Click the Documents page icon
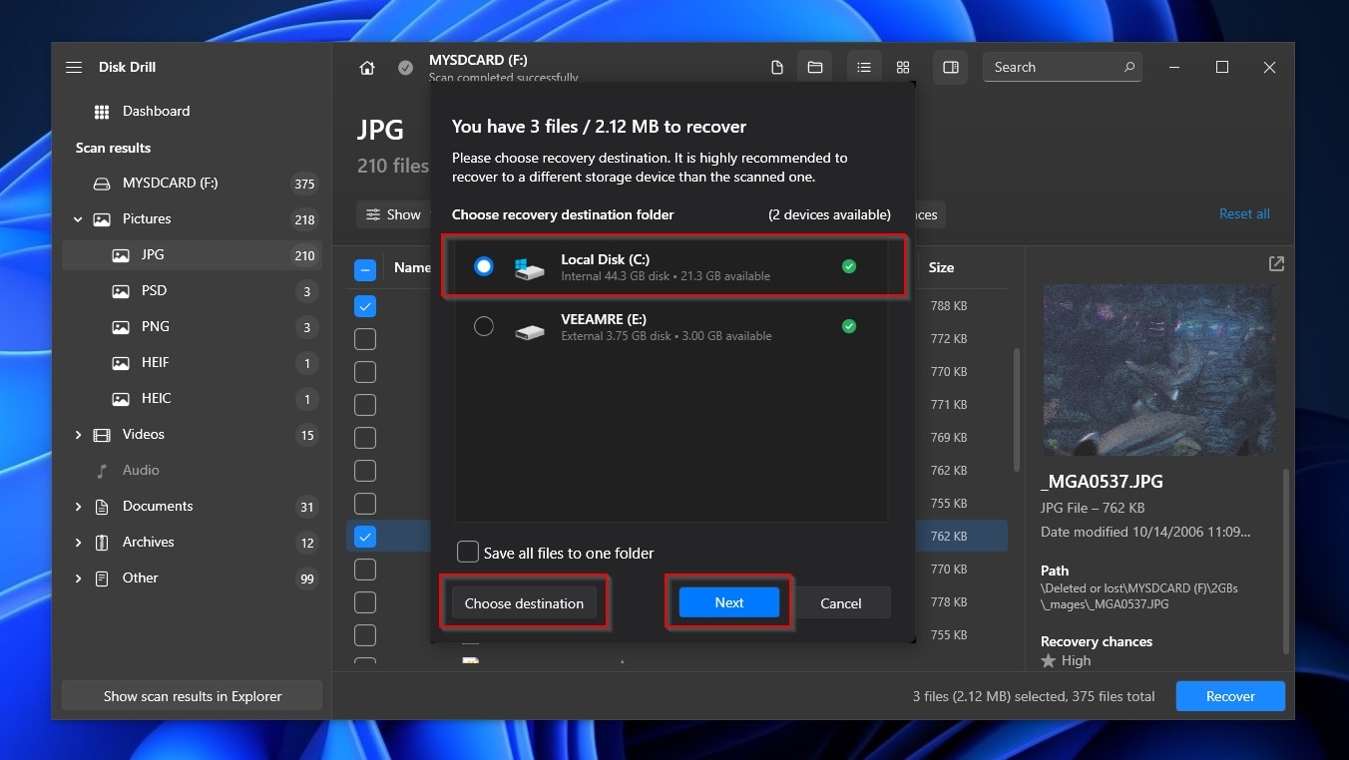 click(101, 507)
